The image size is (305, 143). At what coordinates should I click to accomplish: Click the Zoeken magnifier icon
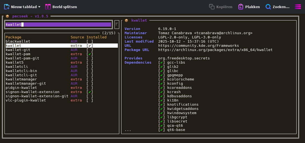click(268, 7)
